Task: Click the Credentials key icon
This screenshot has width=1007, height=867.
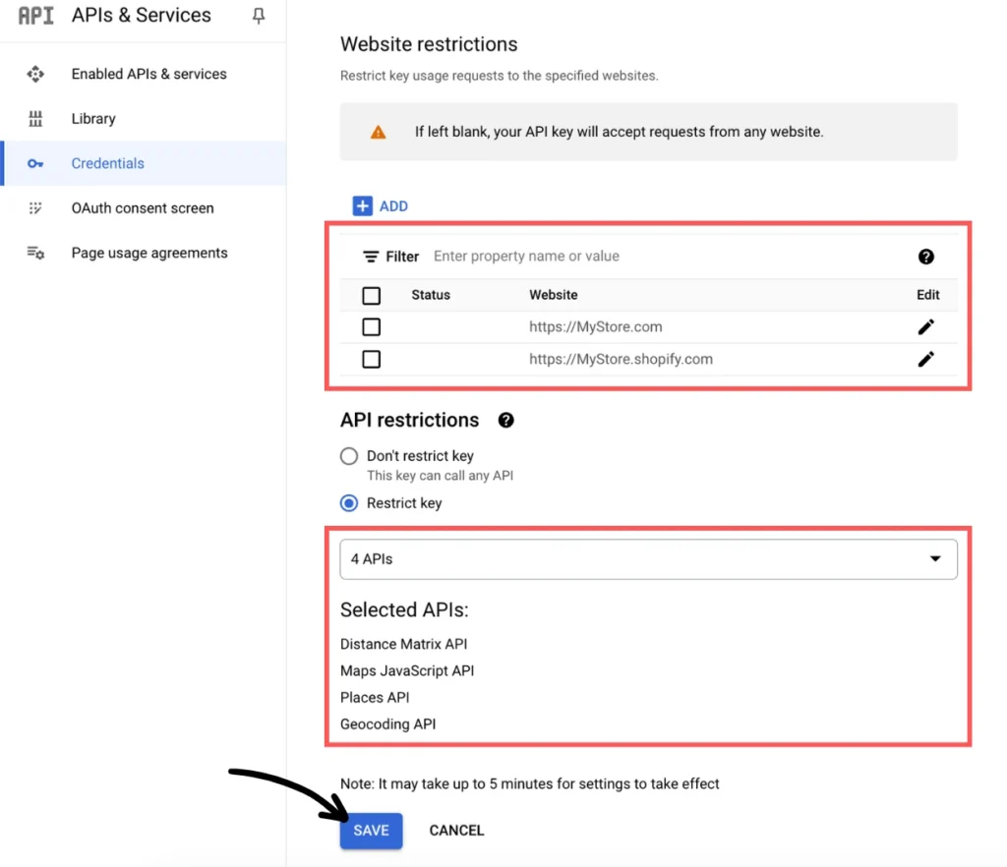Action: coord(36,164)
